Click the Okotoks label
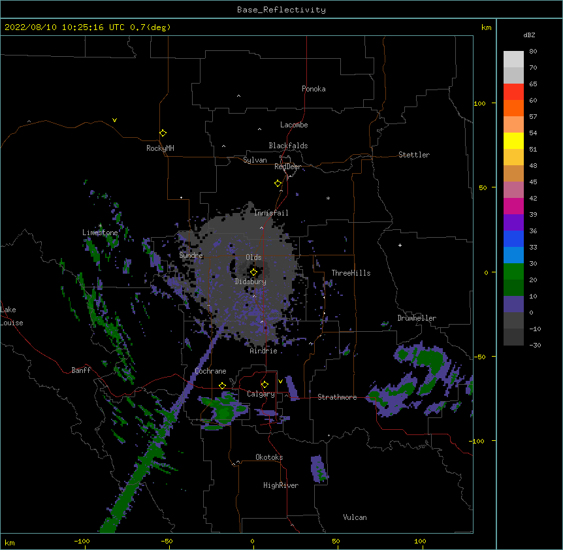The image size is (563, 550). (269, 457)
